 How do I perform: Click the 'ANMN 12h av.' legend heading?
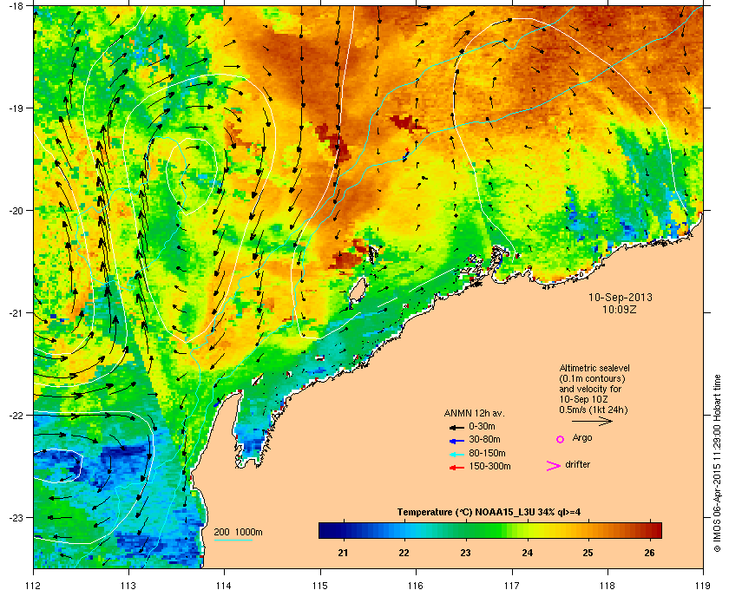(474, 413)
